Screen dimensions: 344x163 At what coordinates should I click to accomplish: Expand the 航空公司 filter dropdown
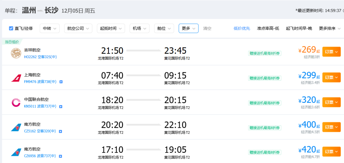pyautogui.click(x=78, y=28)
